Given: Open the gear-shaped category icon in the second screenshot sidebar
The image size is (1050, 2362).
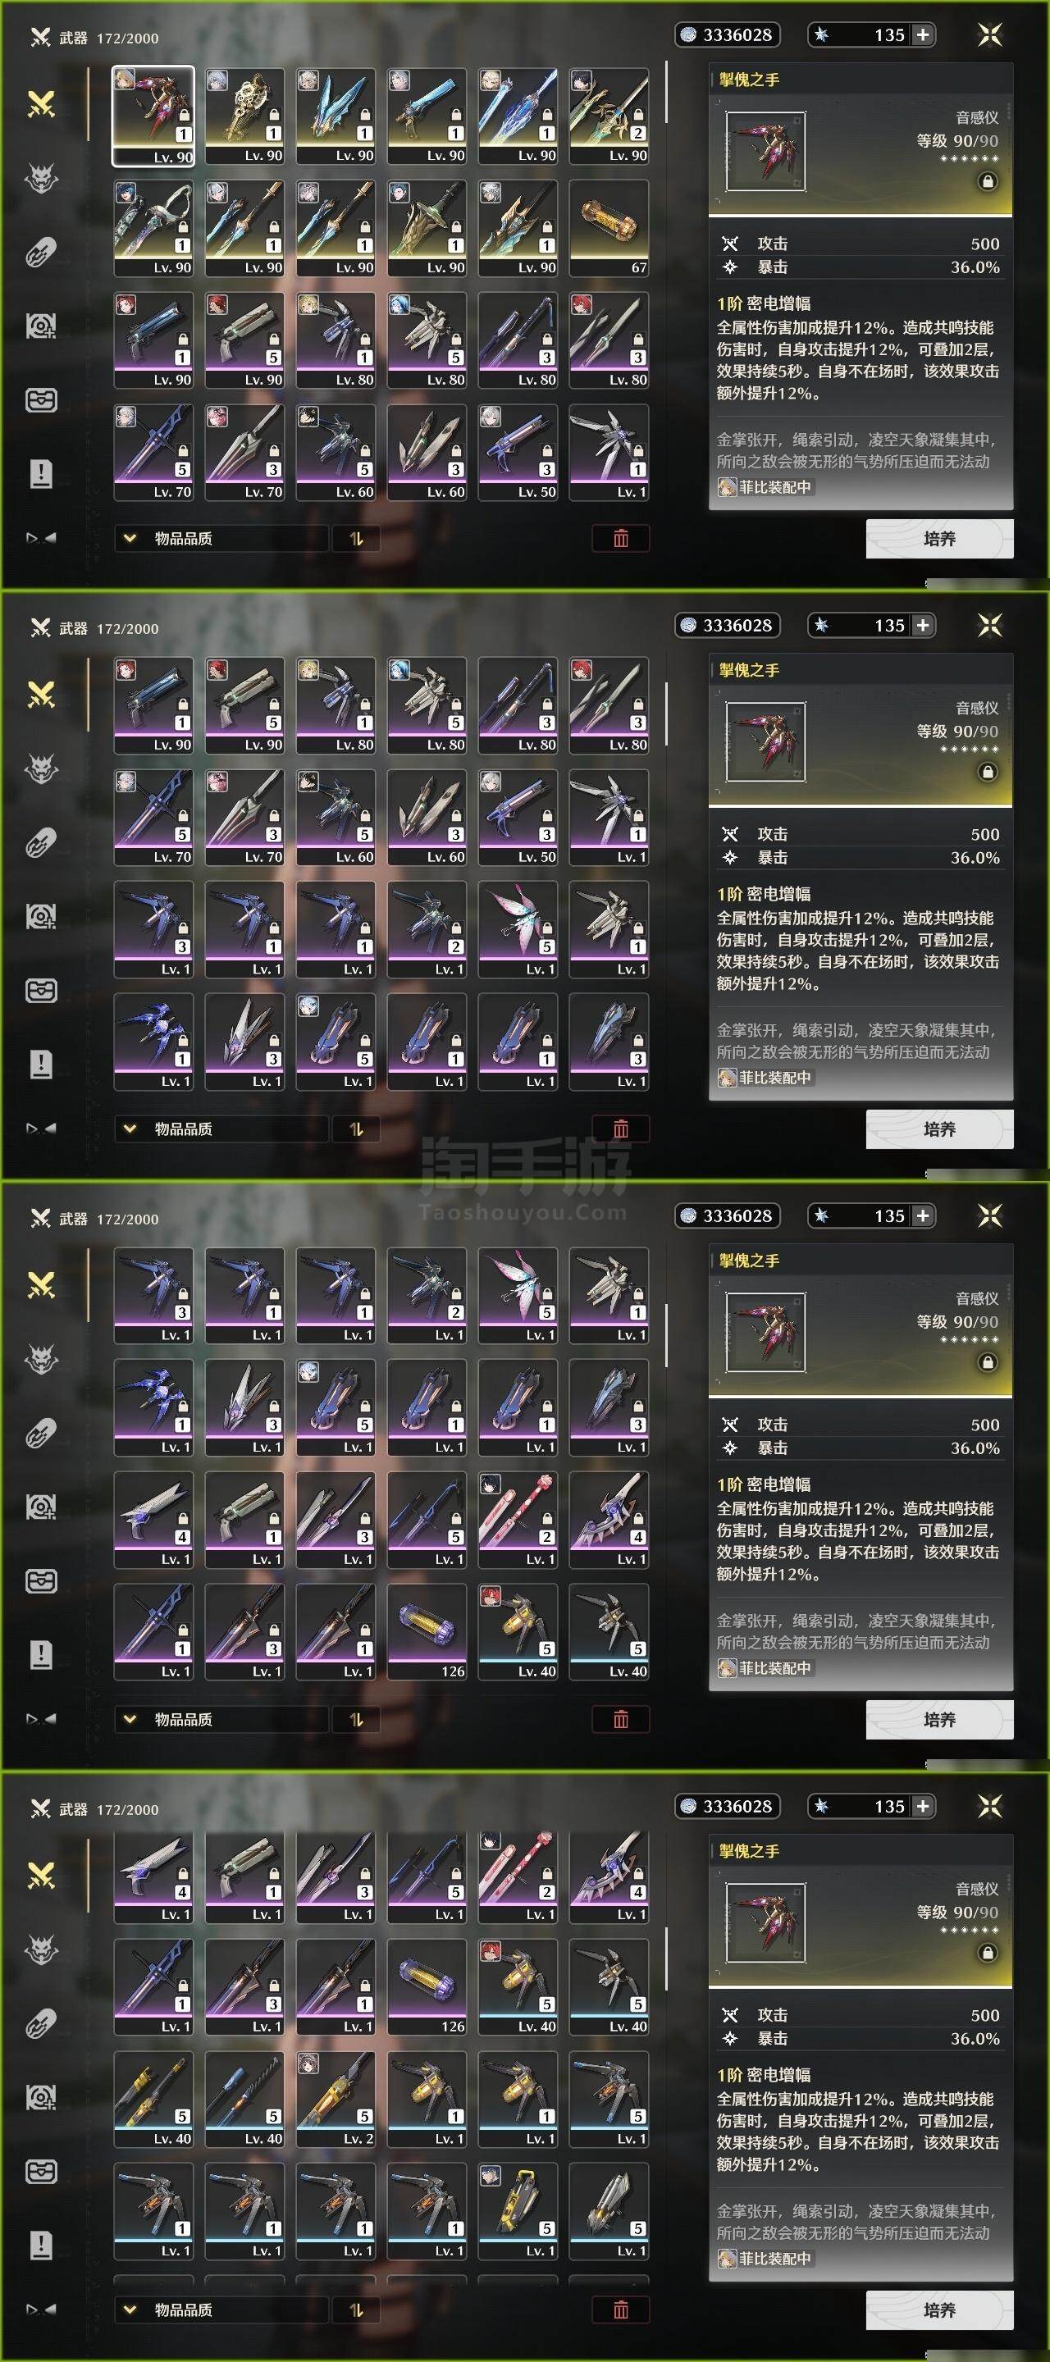Looking at the screenshot, I should pyautogui.click(x=41, y=916).
